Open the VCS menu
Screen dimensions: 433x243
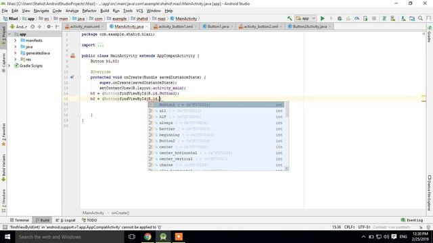[139, 11]
